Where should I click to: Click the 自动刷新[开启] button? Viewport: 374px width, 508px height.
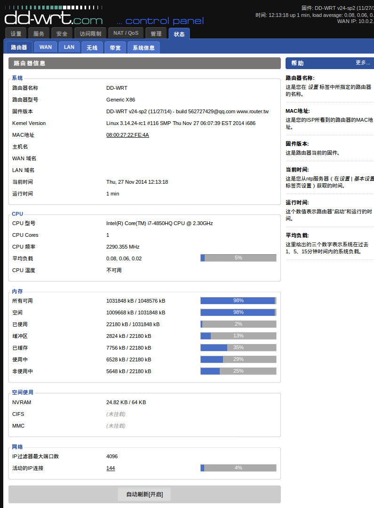[x=144, y=494]
